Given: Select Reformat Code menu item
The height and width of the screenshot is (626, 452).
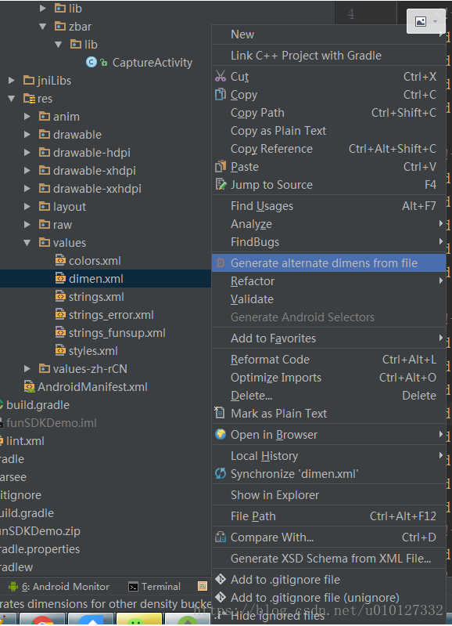Looking at the screenshot, I should coord(328,360).
